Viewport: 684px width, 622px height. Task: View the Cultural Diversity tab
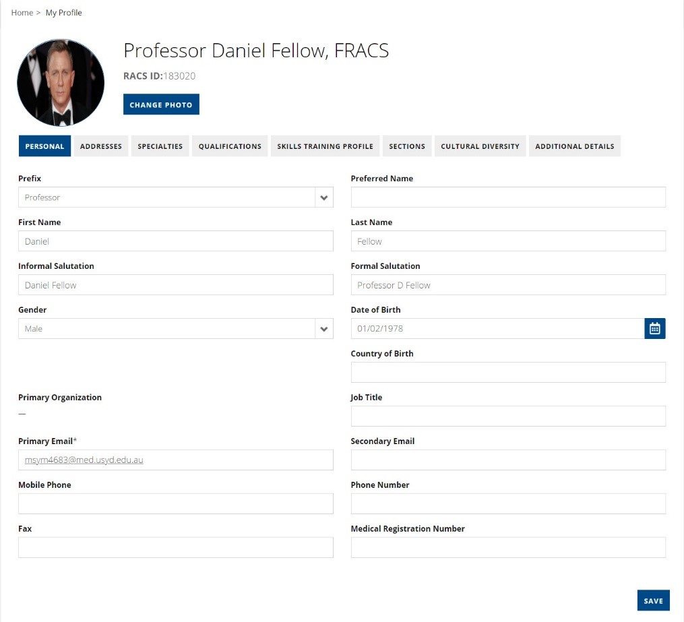[x=480, y=146]
